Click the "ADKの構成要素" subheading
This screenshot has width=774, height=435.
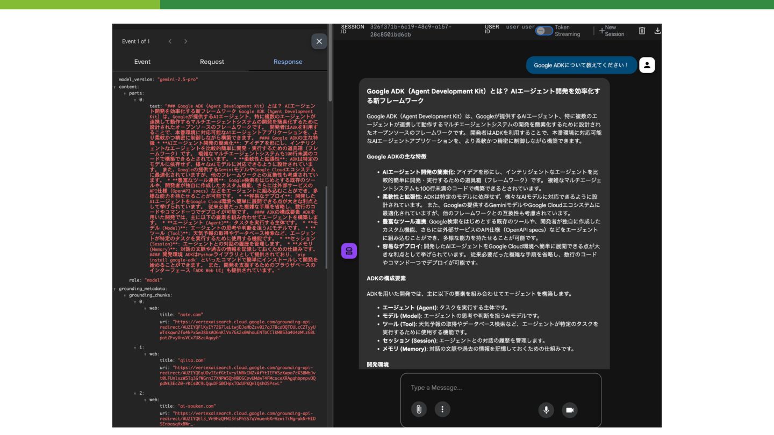386,278
